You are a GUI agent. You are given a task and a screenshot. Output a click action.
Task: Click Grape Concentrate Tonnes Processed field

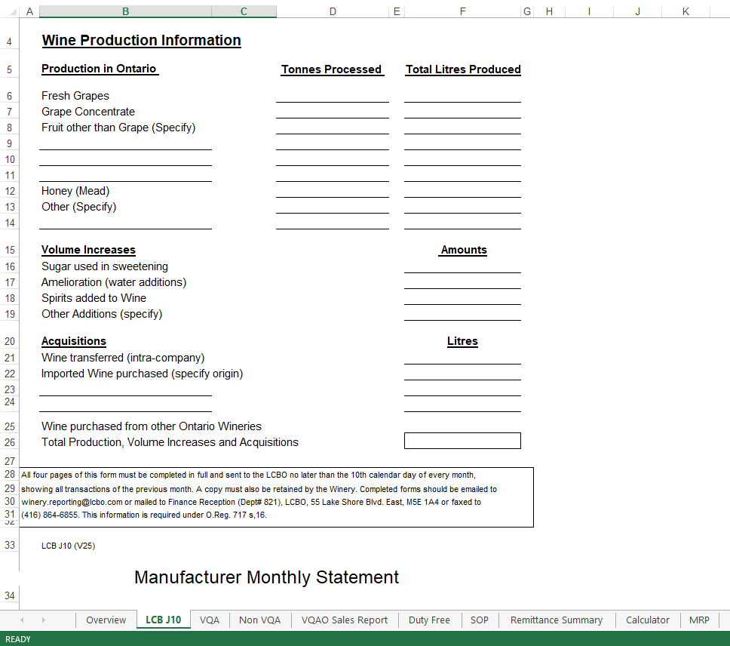coord(333,112)
